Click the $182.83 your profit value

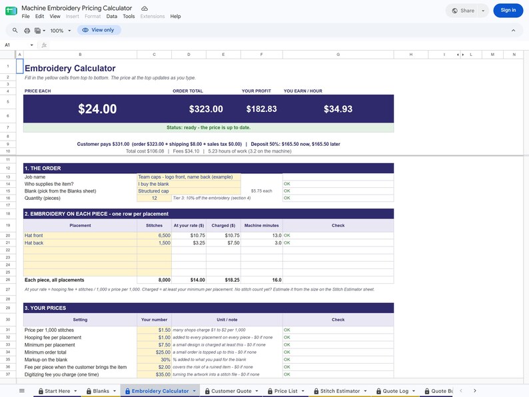[x=261, y=109]
